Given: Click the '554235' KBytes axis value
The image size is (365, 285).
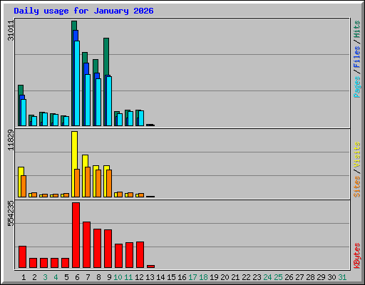Looking at the screenshot, I should 11,214.
